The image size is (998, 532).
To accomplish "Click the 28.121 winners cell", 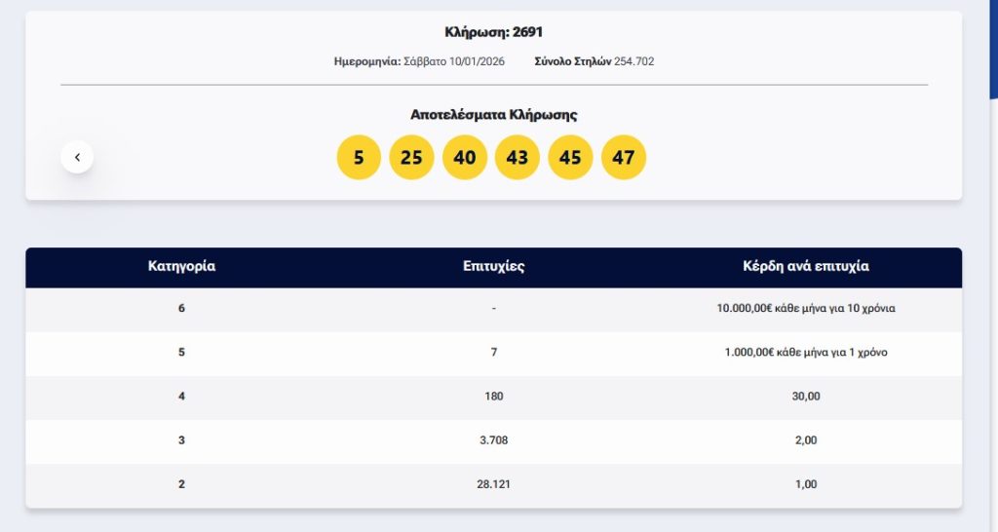I will click(494, 483).
